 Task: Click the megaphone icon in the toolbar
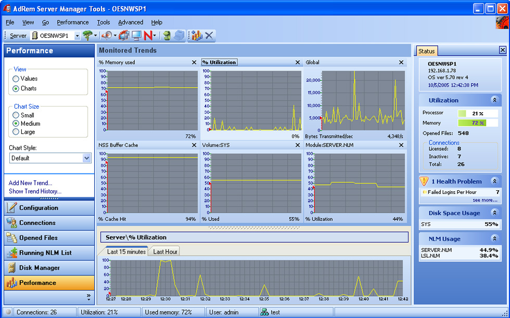[107, 35]
